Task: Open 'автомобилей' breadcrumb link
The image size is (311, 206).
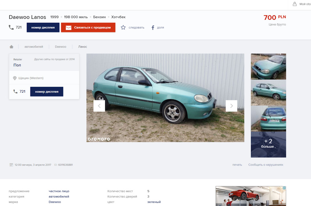Action: pyautogui.click(x=34, y=46)
